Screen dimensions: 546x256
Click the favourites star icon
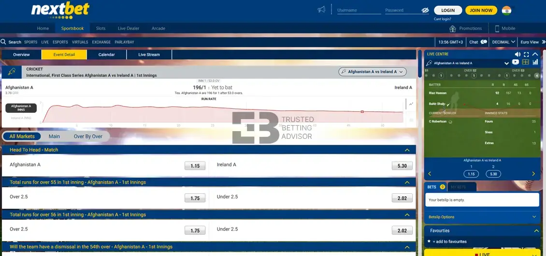(x=429, y=241)
